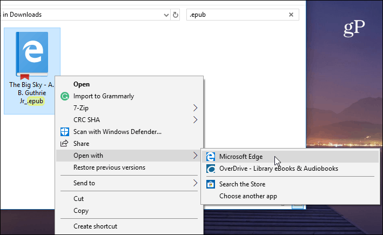Copy the selected epub file
The image size is (383, 235).
130,211
